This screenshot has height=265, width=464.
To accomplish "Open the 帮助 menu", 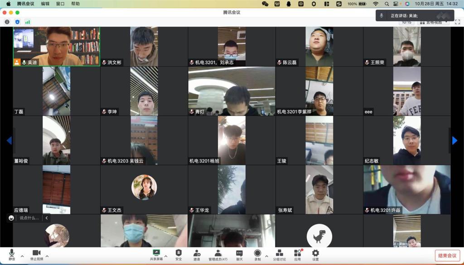I will tap(76, 4).
